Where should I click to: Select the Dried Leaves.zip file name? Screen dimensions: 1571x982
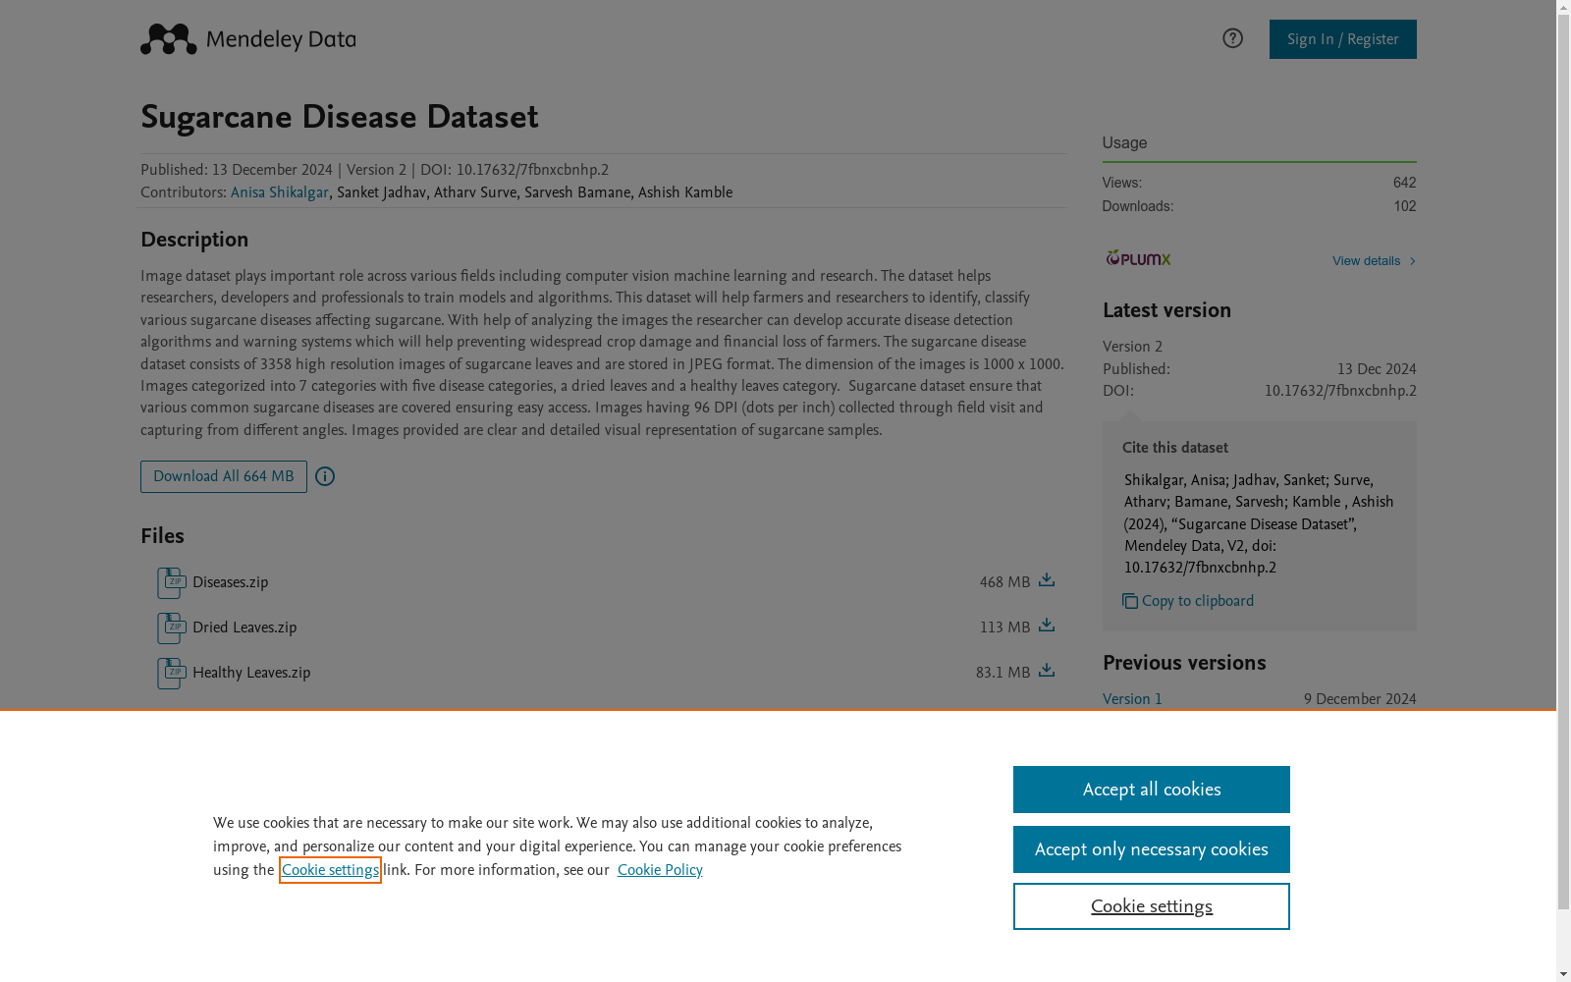coord(244,627)
